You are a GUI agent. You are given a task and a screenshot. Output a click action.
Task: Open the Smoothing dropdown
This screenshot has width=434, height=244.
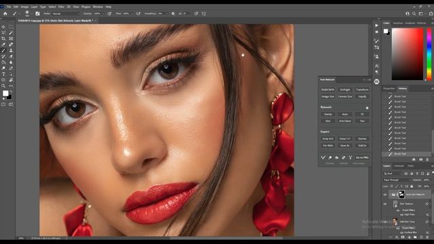pos(167,14)
